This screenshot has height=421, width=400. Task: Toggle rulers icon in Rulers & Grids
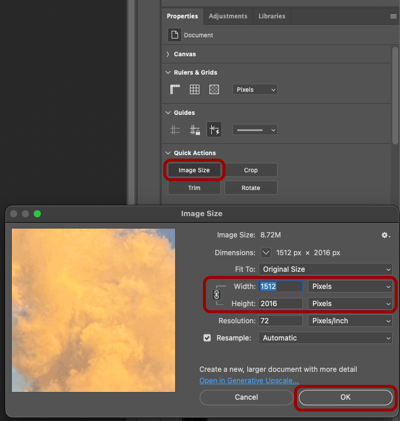pos(175,90)
